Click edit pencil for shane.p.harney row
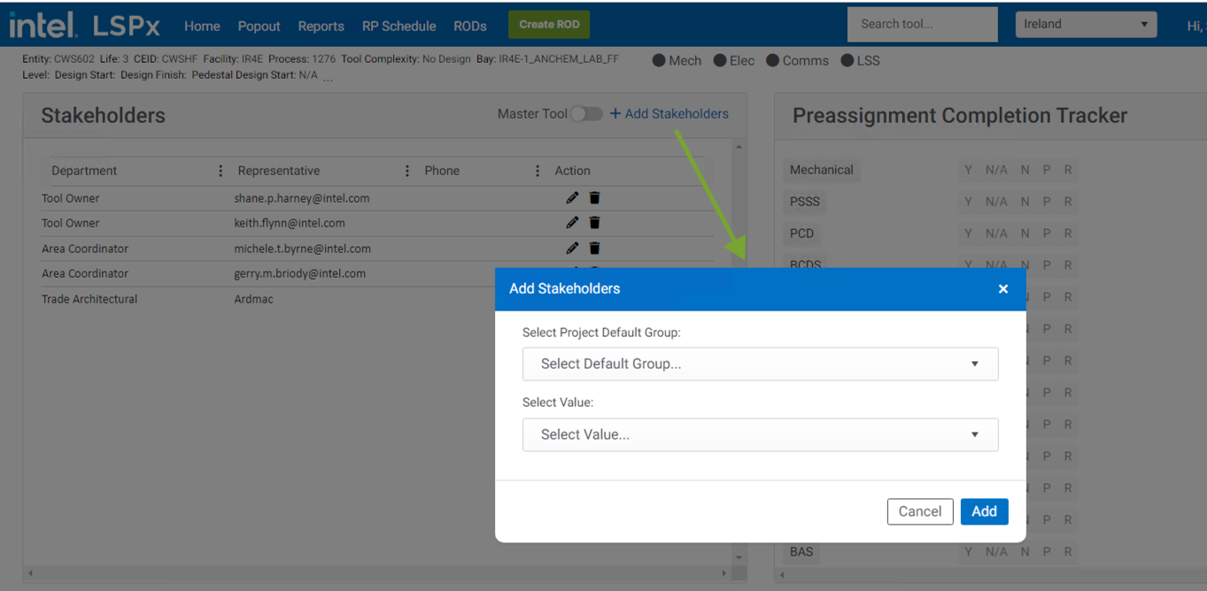Viewport: 1207px width, 591px height. [x=572, y=198]
